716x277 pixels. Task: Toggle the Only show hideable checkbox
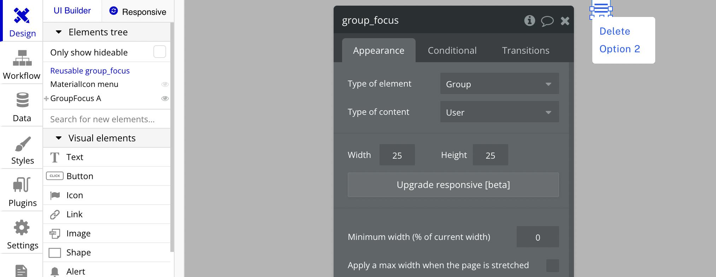pos(160,52)
